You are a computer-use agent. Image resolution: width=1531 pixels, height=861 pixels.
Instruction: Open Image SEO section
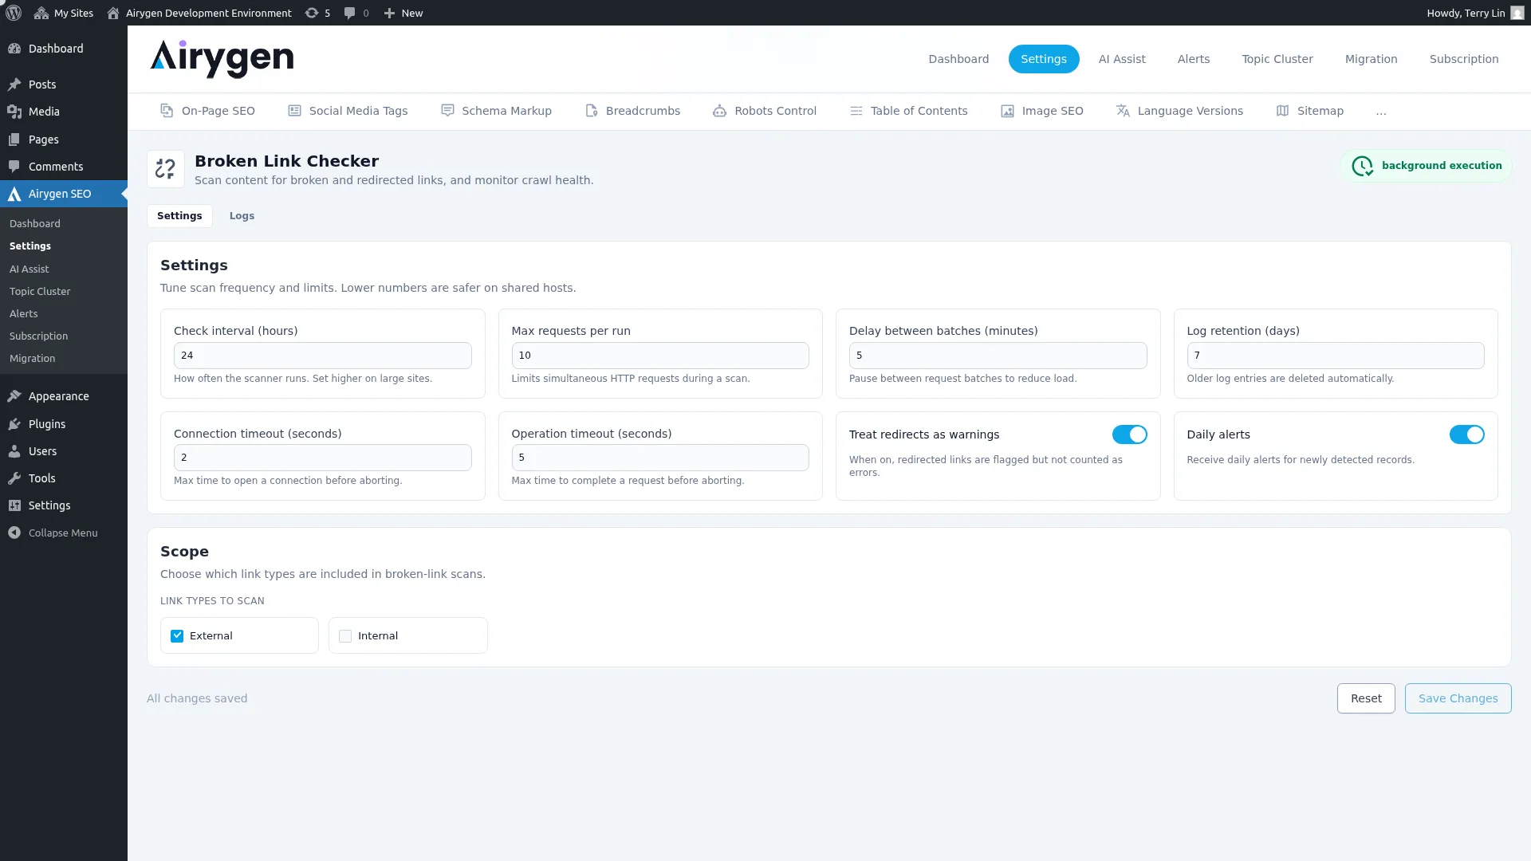click(x=1041, y=111)
